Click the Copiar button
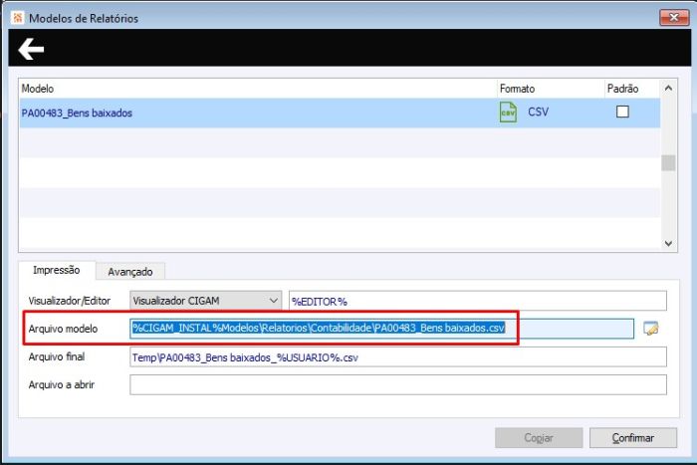697x465 pixels. 539,438
